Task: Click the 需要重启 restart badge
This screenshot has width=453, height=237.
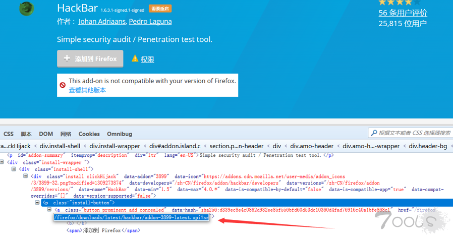Action: pyautogui.click(x=160, y=9)
